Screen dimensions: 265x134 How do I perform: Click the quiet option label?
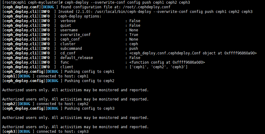coord(66,26)
